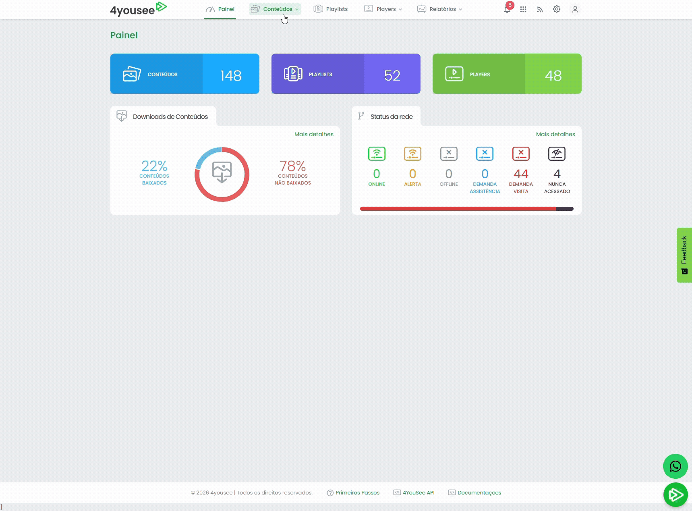692x511 pixels.
Task: Open the Conteúdos card showing 148
Action: (185, 74)
